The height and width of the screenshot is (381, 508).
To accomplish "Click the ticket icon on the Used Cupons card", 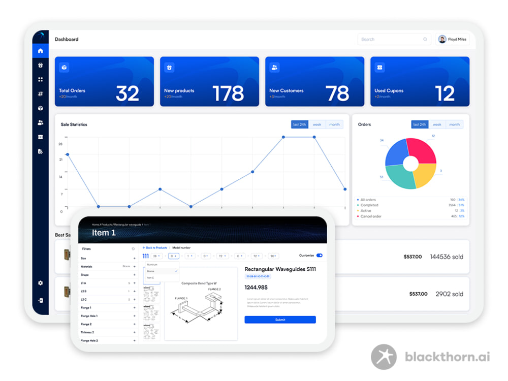I will [x=379, y=68].
